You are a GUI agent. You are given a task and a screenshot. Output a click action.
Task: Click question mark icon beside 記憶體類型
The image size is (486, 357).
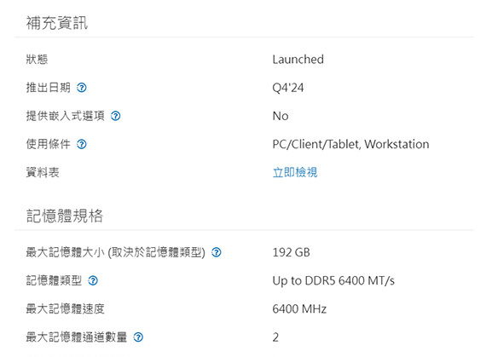tap(93, 280)
